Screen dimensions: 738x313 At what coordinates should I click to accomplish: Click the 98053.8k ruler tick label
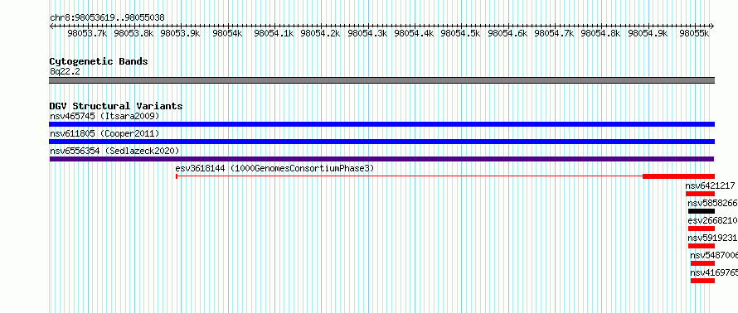[x=134, y=33]
